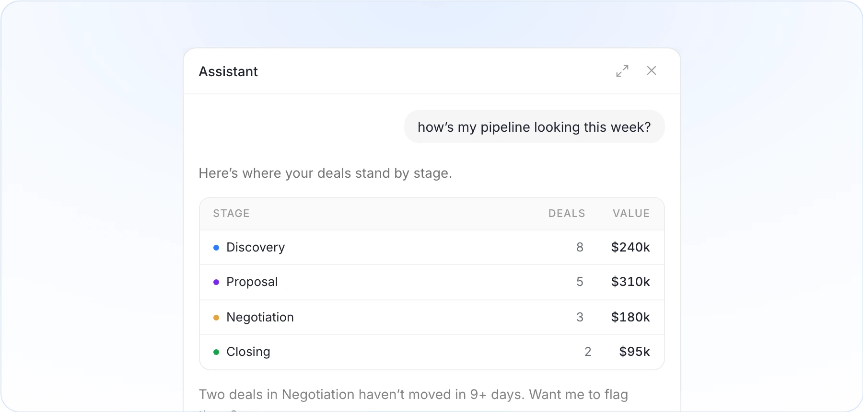
Task: Select the Proposal stage row label
Action: (x=252, y=282)
